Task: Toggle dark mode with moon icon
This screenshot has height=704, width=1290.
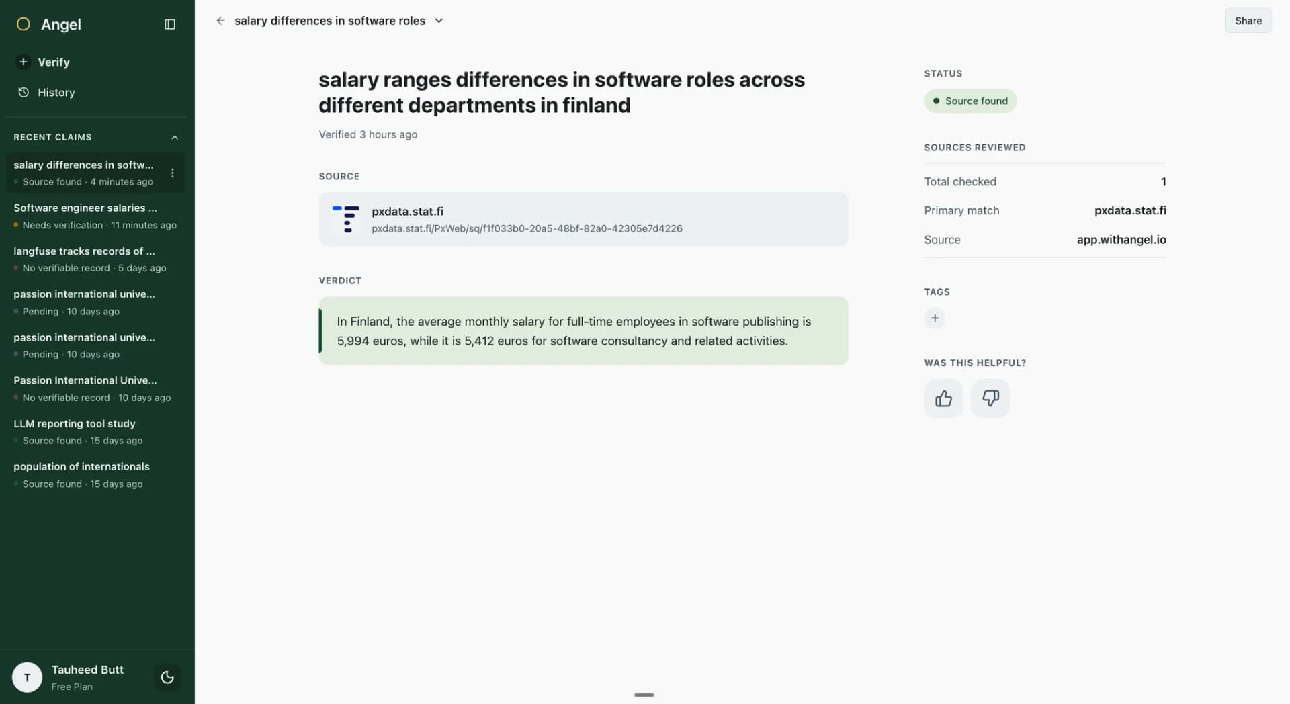Action: pyautogui.click(x=167, y=677)
